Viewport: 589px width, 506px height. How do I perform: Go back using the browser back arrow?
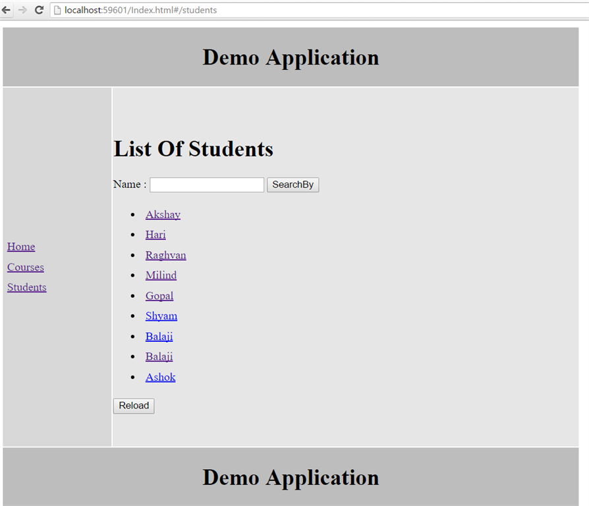tap(7, 10)
